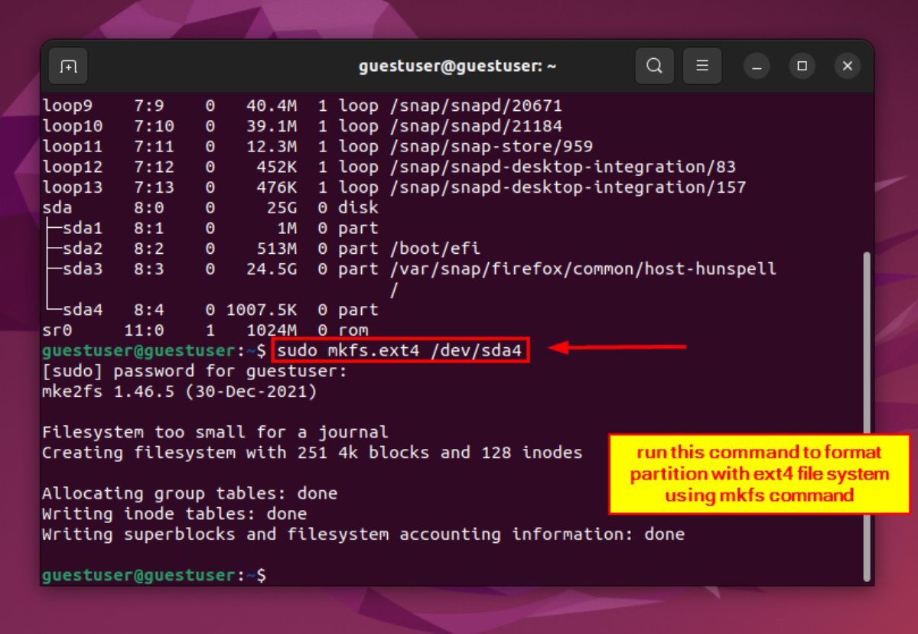Open a new terminal tab
This screenshot has height=634, width=918.
tap(67, 66)
